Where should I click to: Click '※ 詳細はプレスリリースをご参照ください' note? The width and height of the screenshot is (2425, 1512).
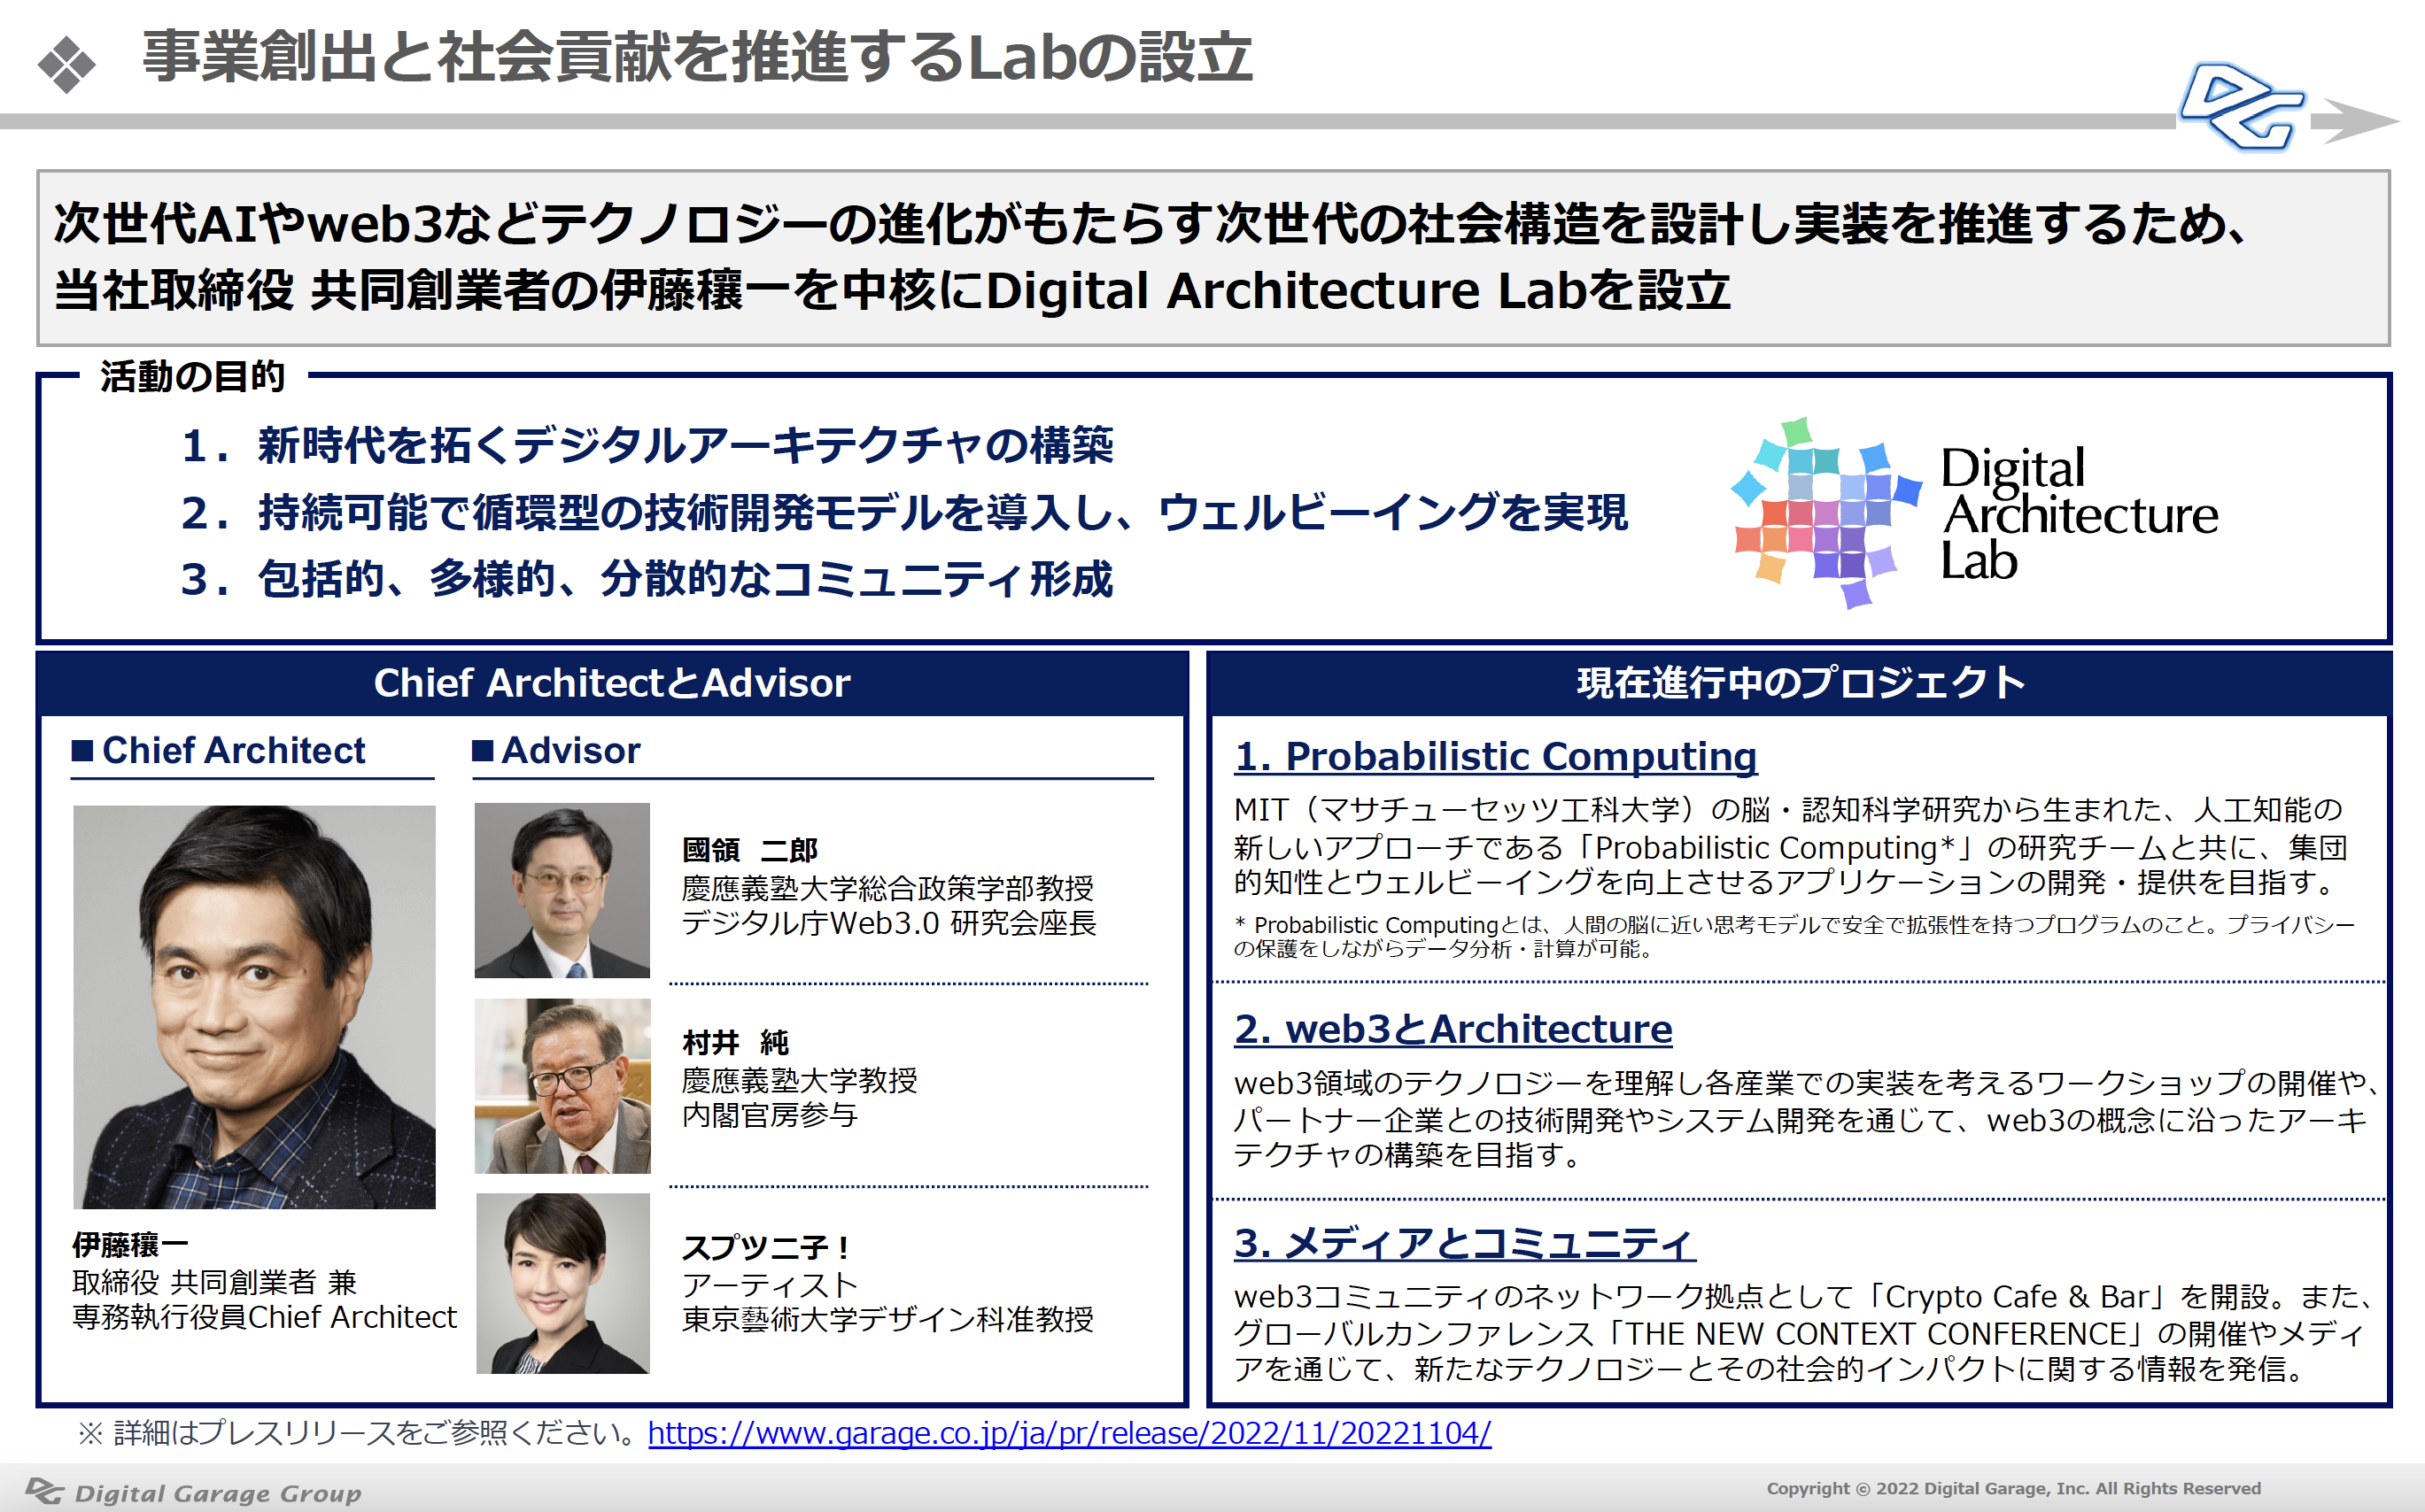358,1433
